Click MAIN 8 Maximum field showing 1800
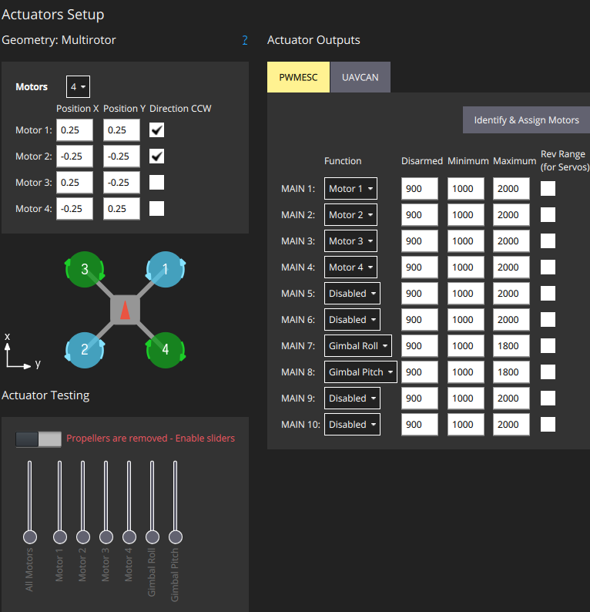Screen dimensions: 590x612 [x=511, y=372]
